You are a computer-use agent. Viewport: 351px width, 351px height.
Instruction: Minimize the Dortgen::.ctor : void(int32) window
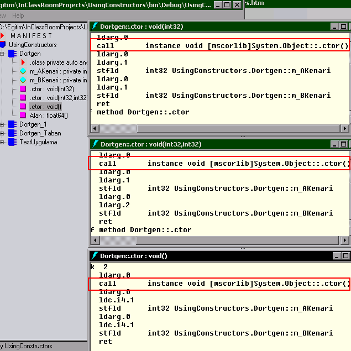tap(336, 27)
